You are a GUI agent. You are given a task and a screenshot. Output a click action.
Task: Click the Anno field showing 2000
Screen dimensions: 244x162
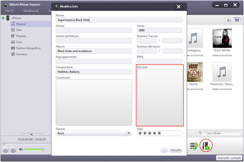pos(159,30)
